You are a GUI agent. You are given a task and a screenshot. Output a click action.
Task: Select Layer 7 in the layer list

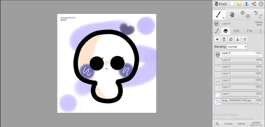[x=238, y=95]
